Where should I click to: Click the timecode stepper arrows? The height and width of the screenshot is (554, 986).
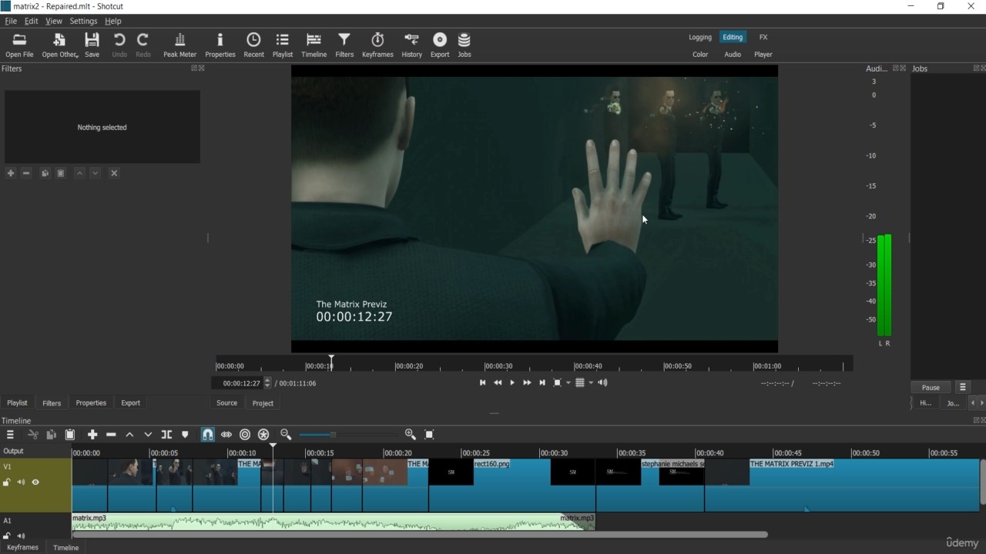click(x=268, y=383)
